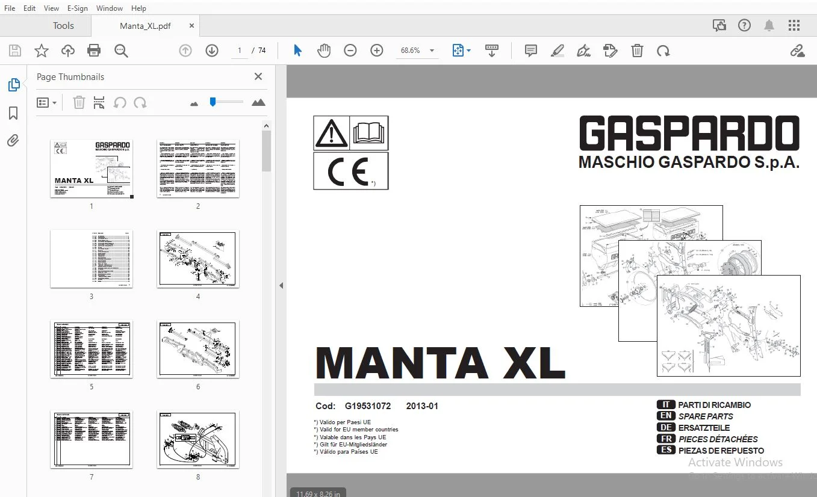Zoom in with the plus button
The height and width of the screenshot is (497, 817).
377,51
